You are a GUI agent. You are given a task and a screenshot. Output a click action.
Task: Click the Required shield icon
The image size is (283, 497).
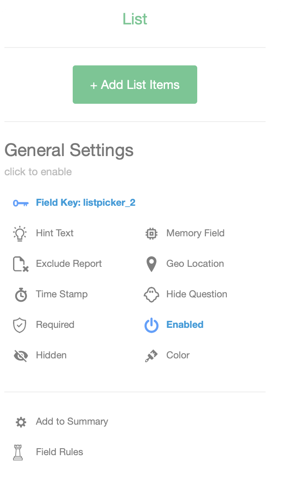(x=20, y=325)
